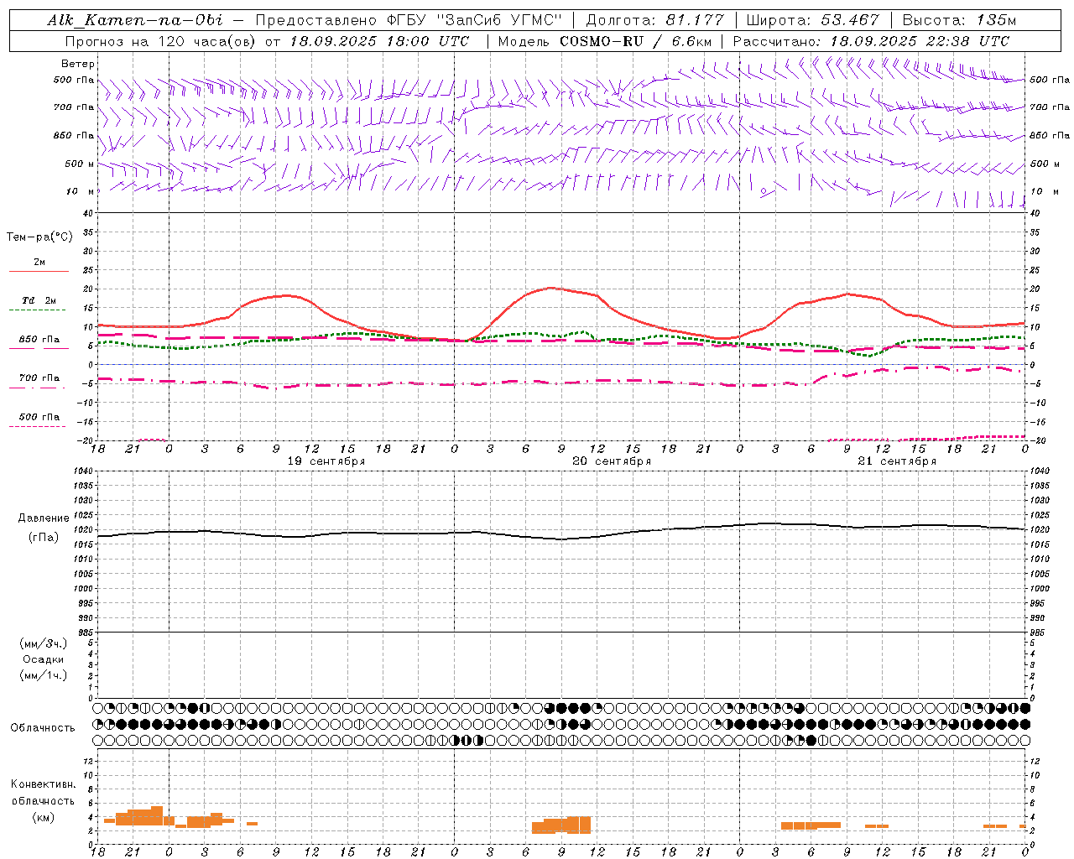Select the Td 2м legend entry
This screenshot has height=859, width=1074.
point(39,300)
